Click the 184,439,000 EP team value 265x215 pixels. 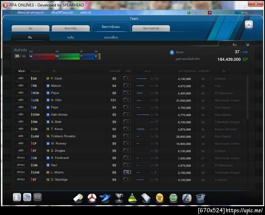click(x=233, y=59)
